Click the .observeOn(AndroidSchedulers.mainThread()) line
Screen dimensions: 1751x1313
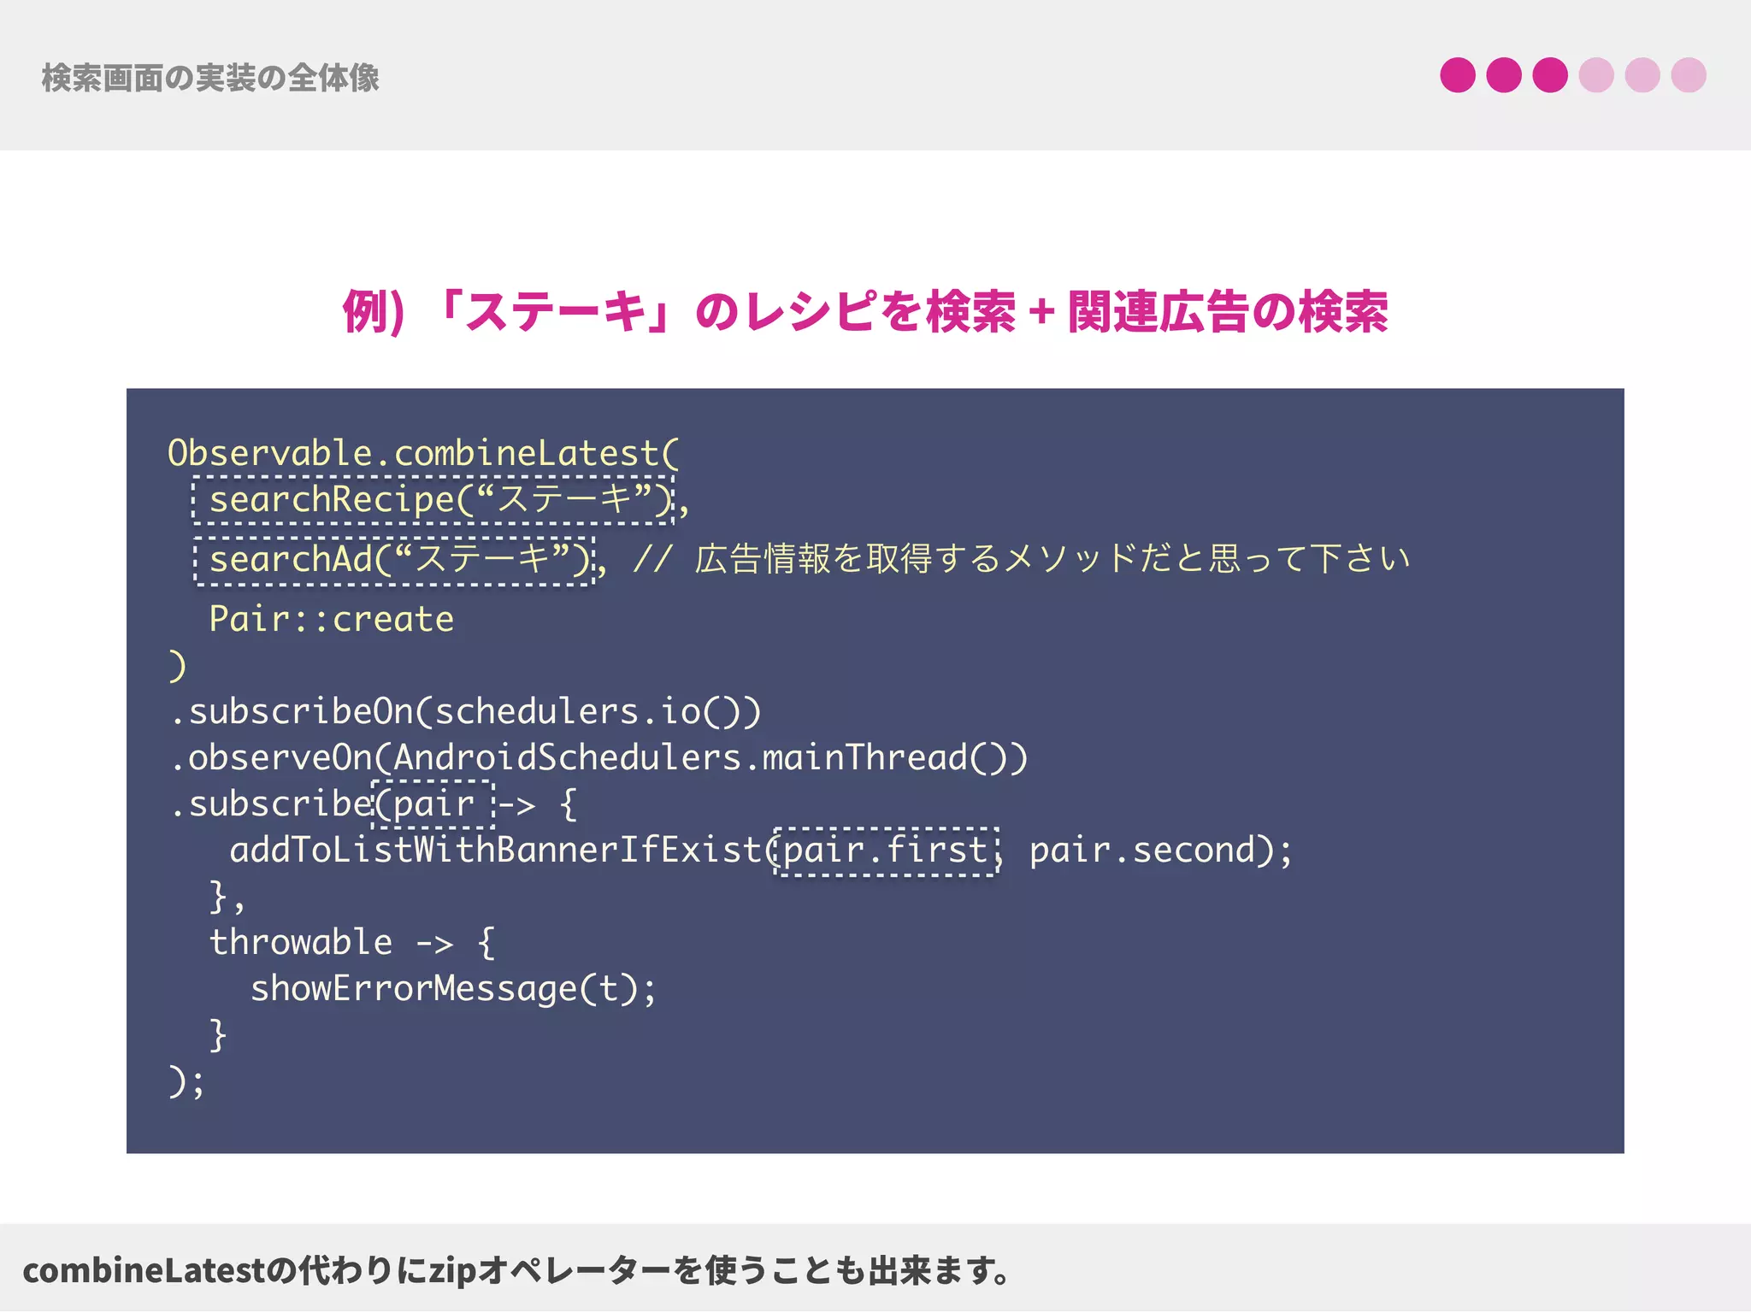coord(599,758)
